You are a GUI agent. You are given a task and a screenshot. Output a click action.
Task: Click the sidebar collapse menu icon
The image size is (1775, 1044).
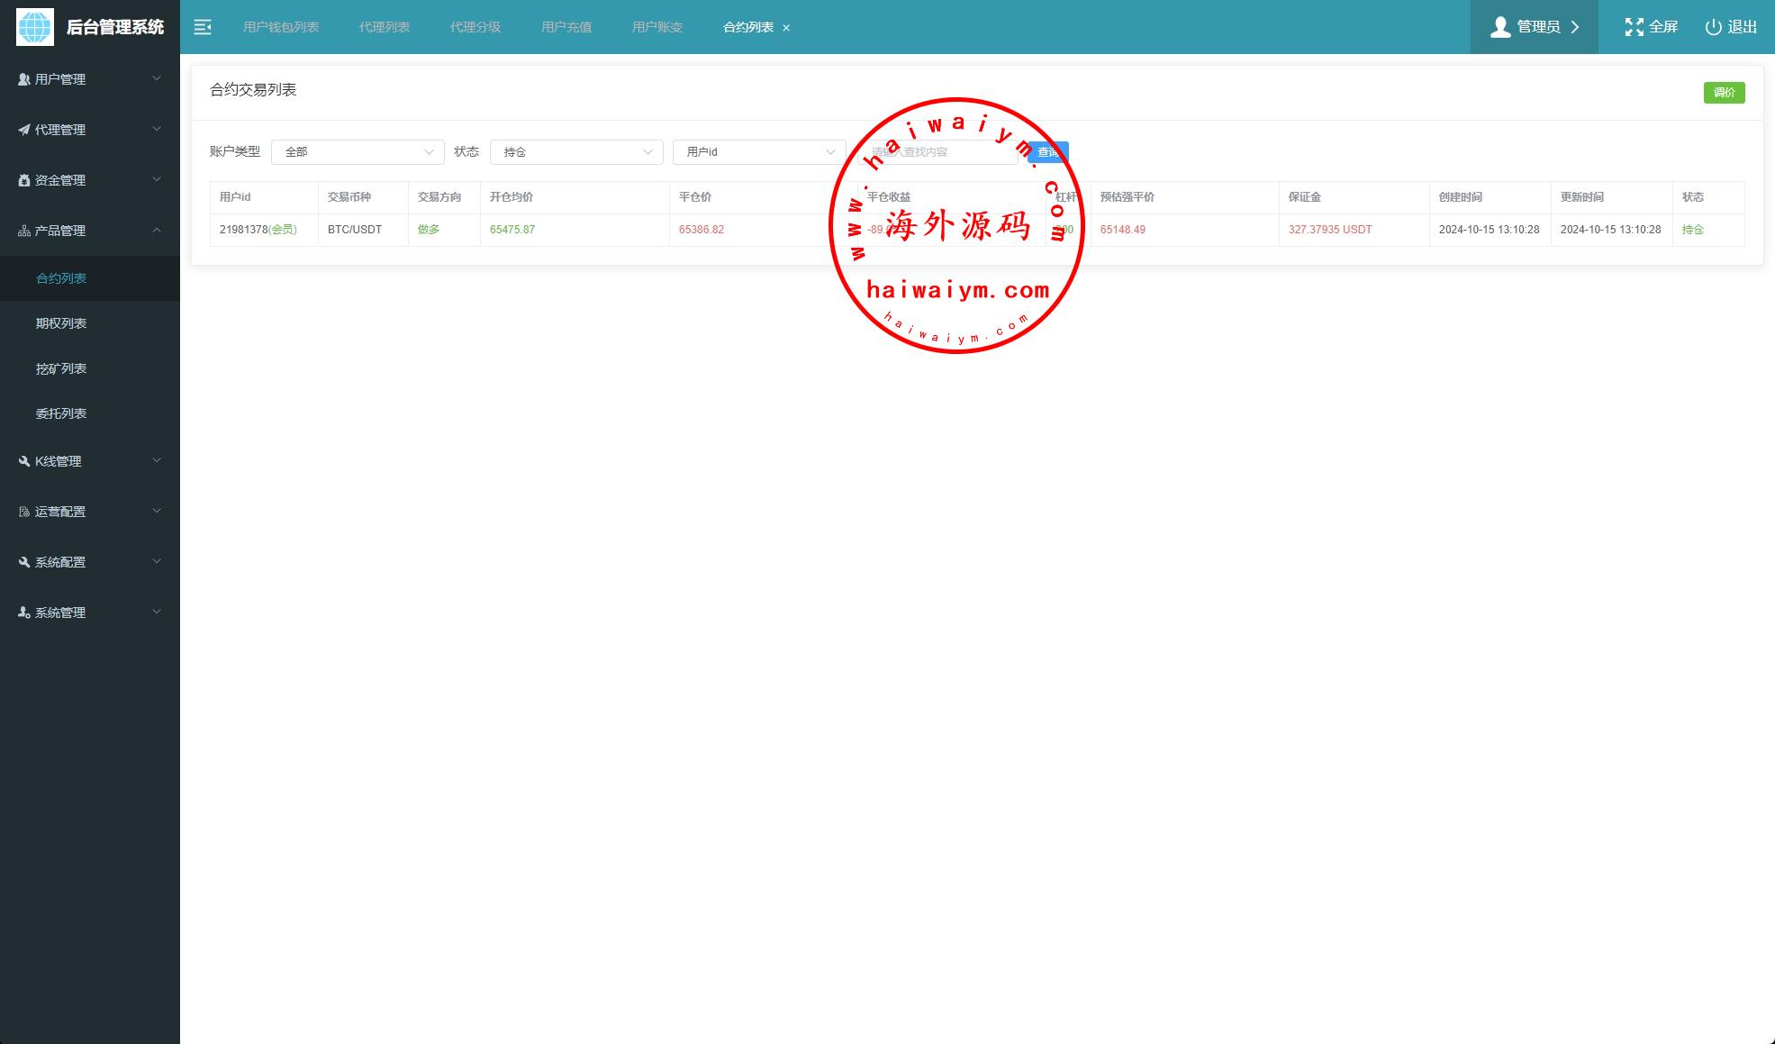click(x=203, y=27)
